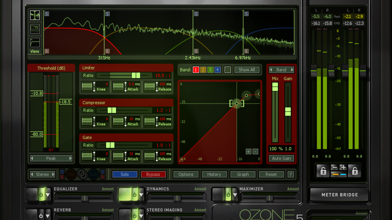The height and width of the screenshot is (220, 392).
Task: Toggle the Dynamics module power
Action: point(134,195)
